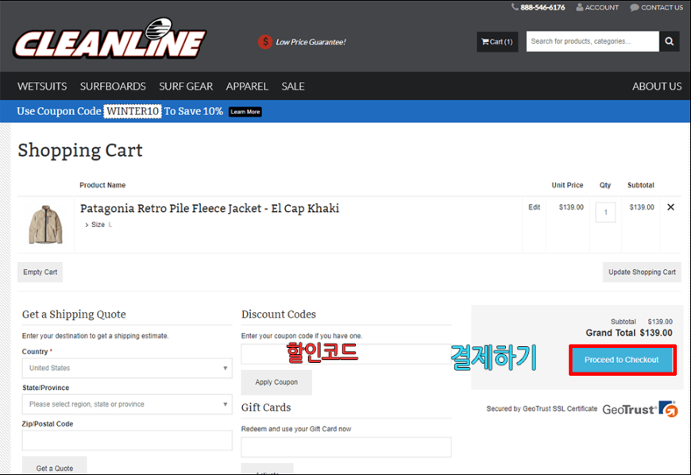Open Patagonia Retro Pile Fleece Jacket thumbnail
The height and width of the screenshot is (475, 691).
(x=45, y=225)
